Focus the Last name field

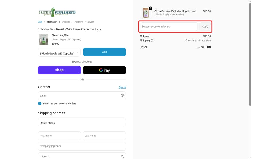point(104,136)
